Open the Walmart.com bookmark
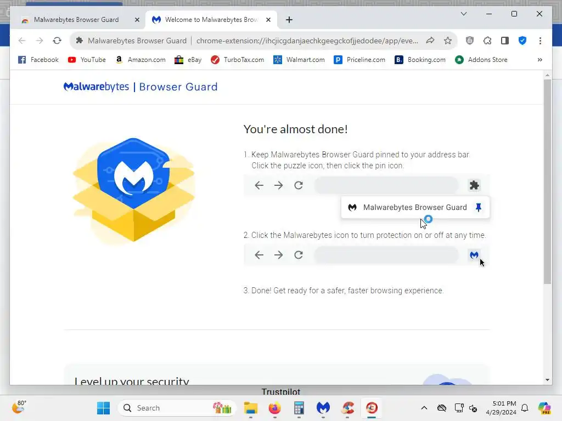This screenshot has width=562, height=421. click(x=299, y=60)
